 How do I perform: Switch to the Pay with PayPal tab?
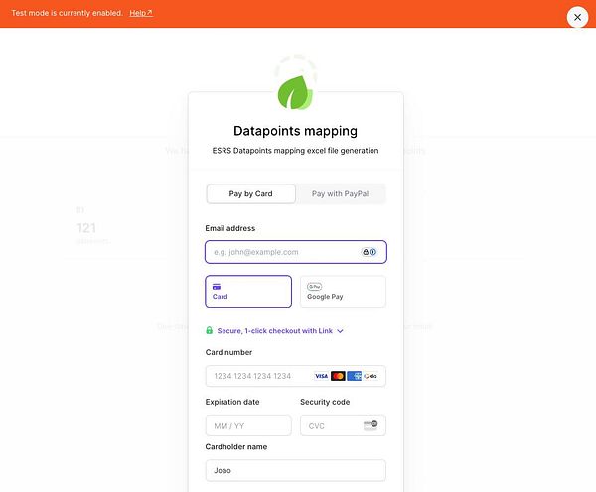pos(340,193)
